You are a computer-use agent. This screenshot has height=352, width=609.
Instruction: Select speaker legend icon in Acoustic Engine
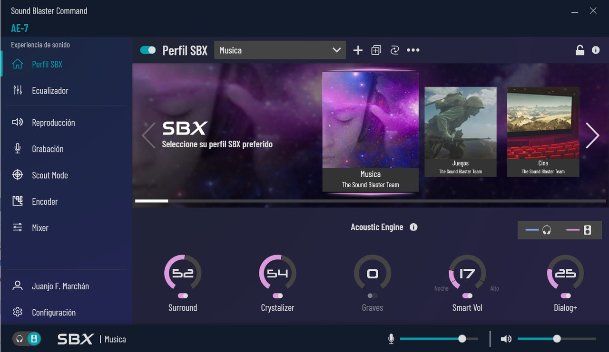click(588, 230)
